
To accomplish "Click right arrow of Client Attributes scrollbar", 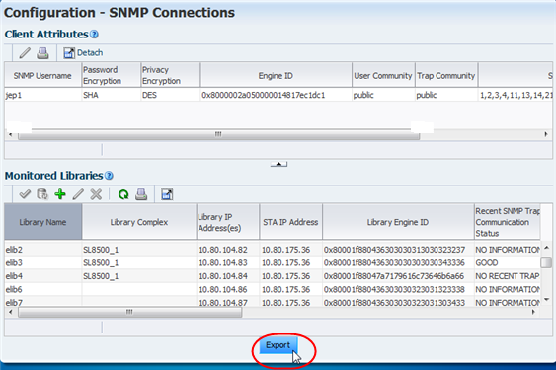I will [x=546, y=134].
